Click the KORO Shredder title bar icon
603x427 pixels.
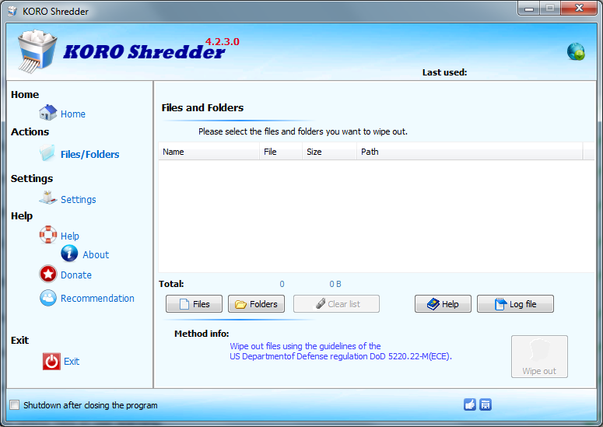[x=12, y=11]
